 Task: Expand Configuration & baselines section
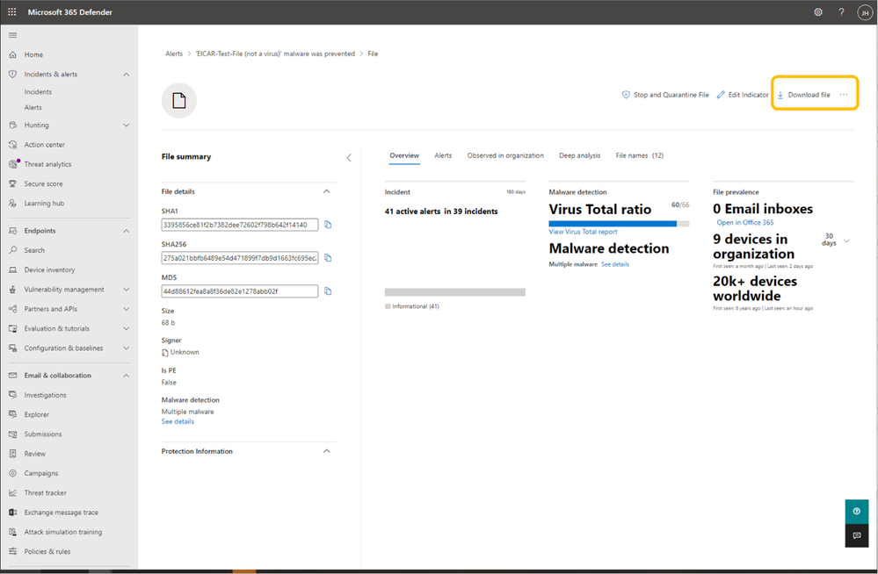pyautogui.click(x=126, y=348)
